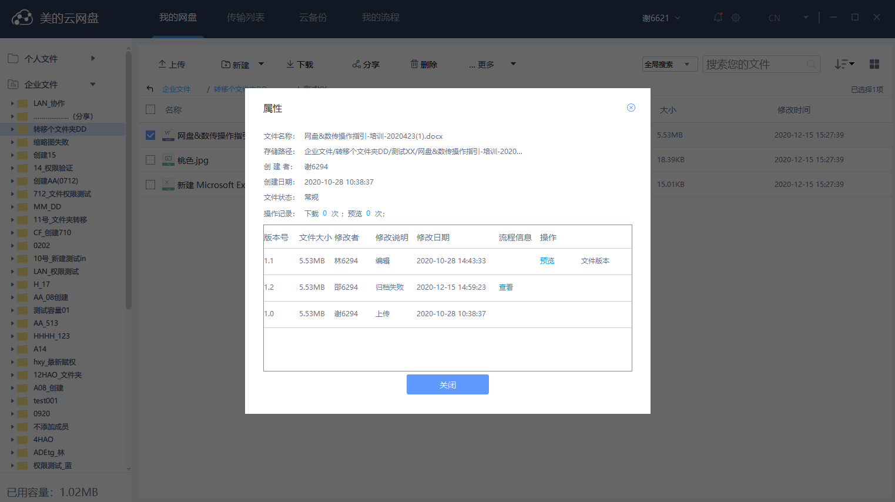Open settings gear icon in title bar

pyautogui.click(x=736, y=18)
